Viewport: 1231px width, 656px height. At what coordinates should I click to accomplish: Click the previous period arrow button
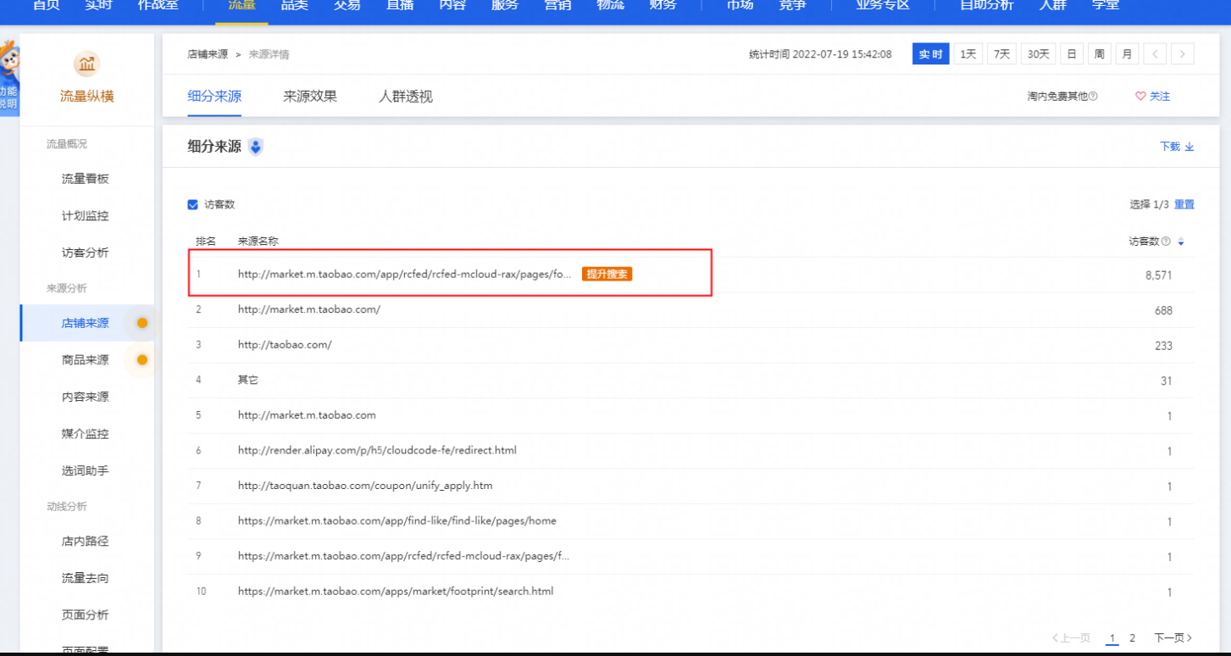click(1155, 54)
